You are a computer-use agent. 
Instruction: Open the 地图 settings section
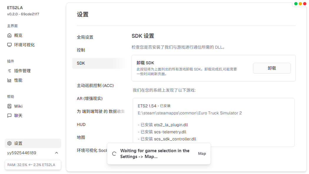click(x=81, y=137)
